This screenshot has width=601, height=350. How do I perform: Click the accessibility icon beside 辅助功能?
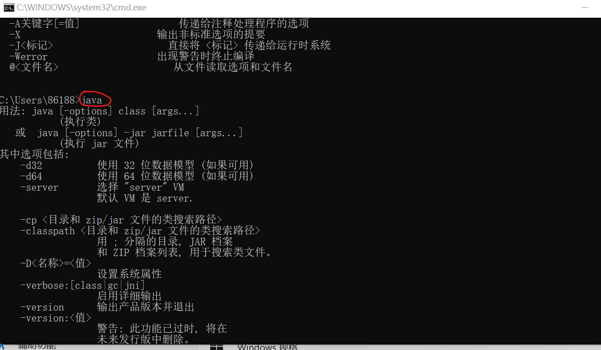(x=2, y=347)
